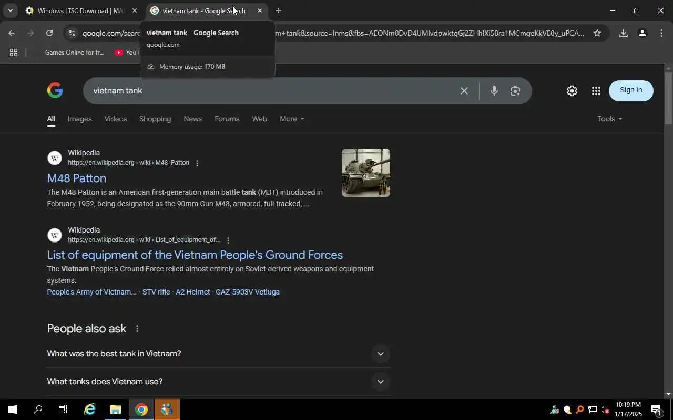Click the Sign in button
Screen dimensions: 673x420
(x=631, y=90)
